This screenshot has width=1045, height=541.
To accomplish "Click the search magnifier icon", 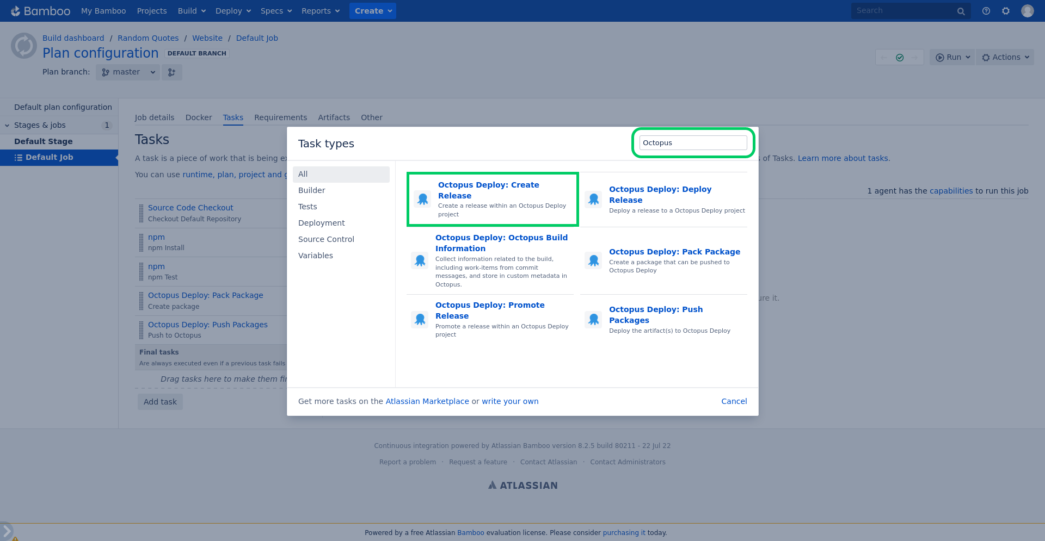I will [961, 11].
